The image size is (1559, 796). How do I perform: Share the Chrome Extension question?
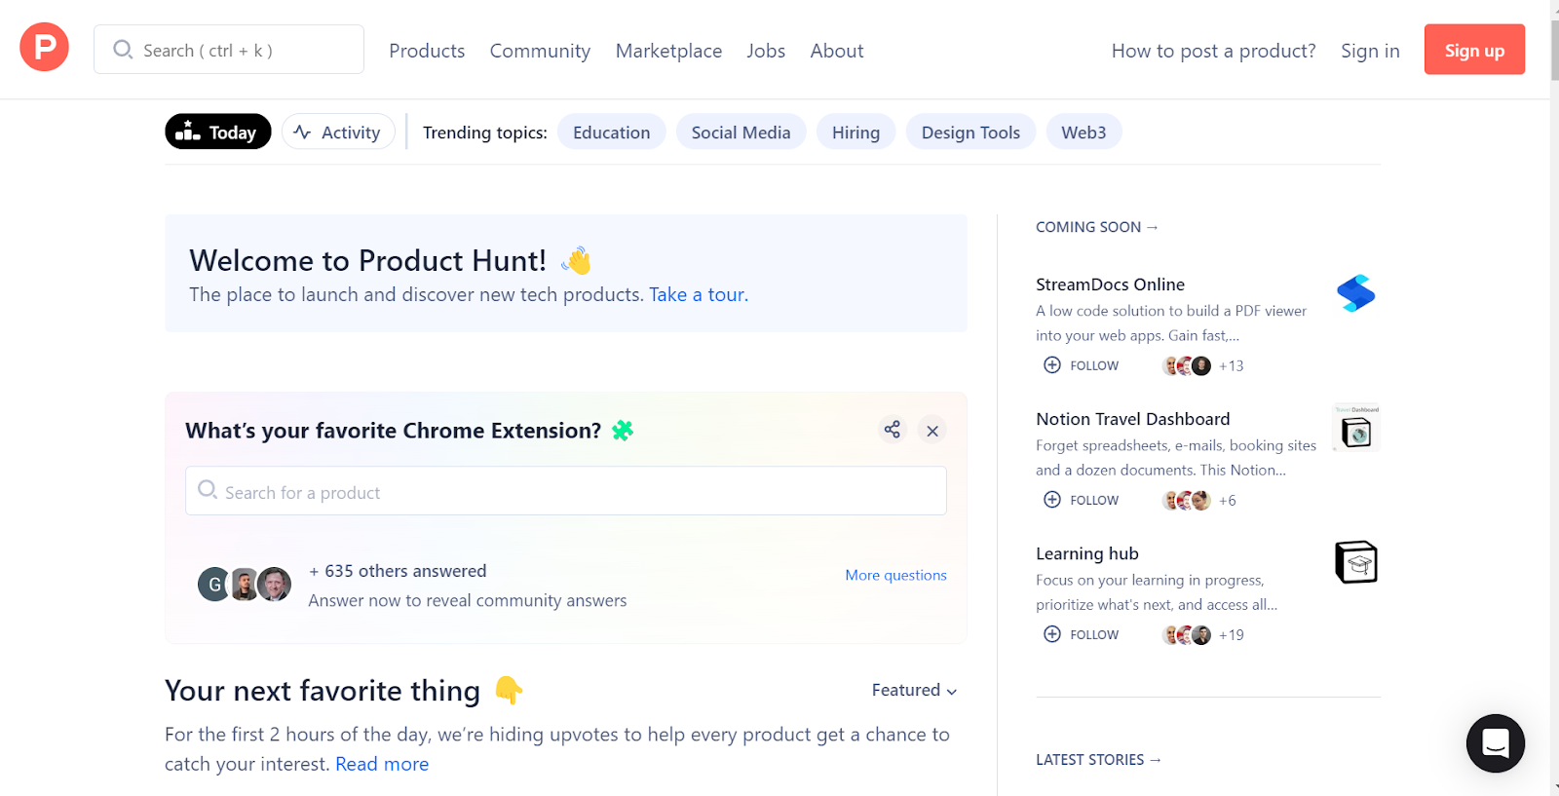(x=892, y=430)
